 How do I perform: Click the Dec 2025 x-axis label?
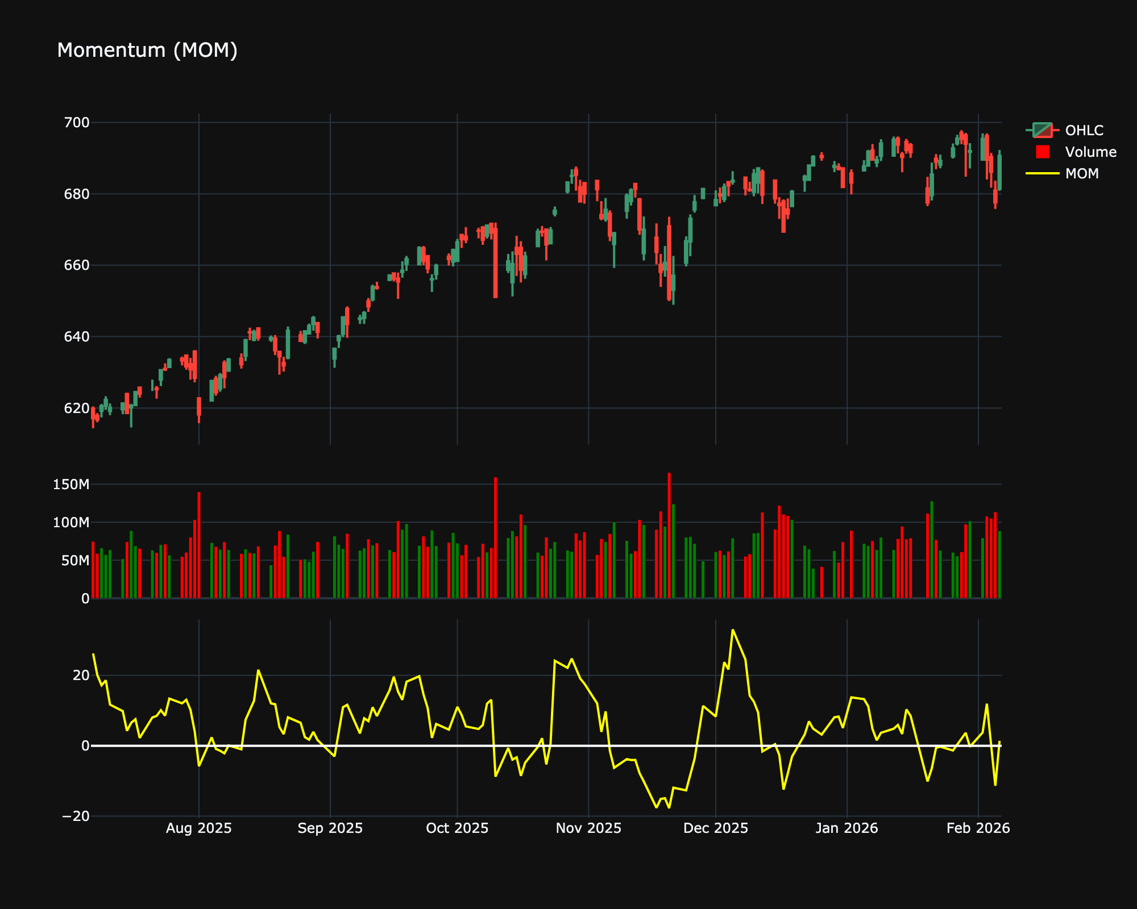click(715, 828)
